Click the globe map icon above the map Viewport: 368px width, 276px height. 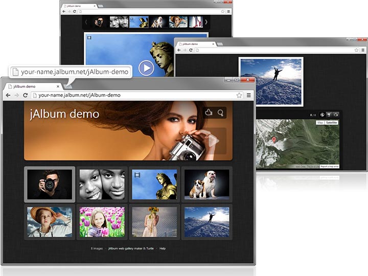coord(322,114)
